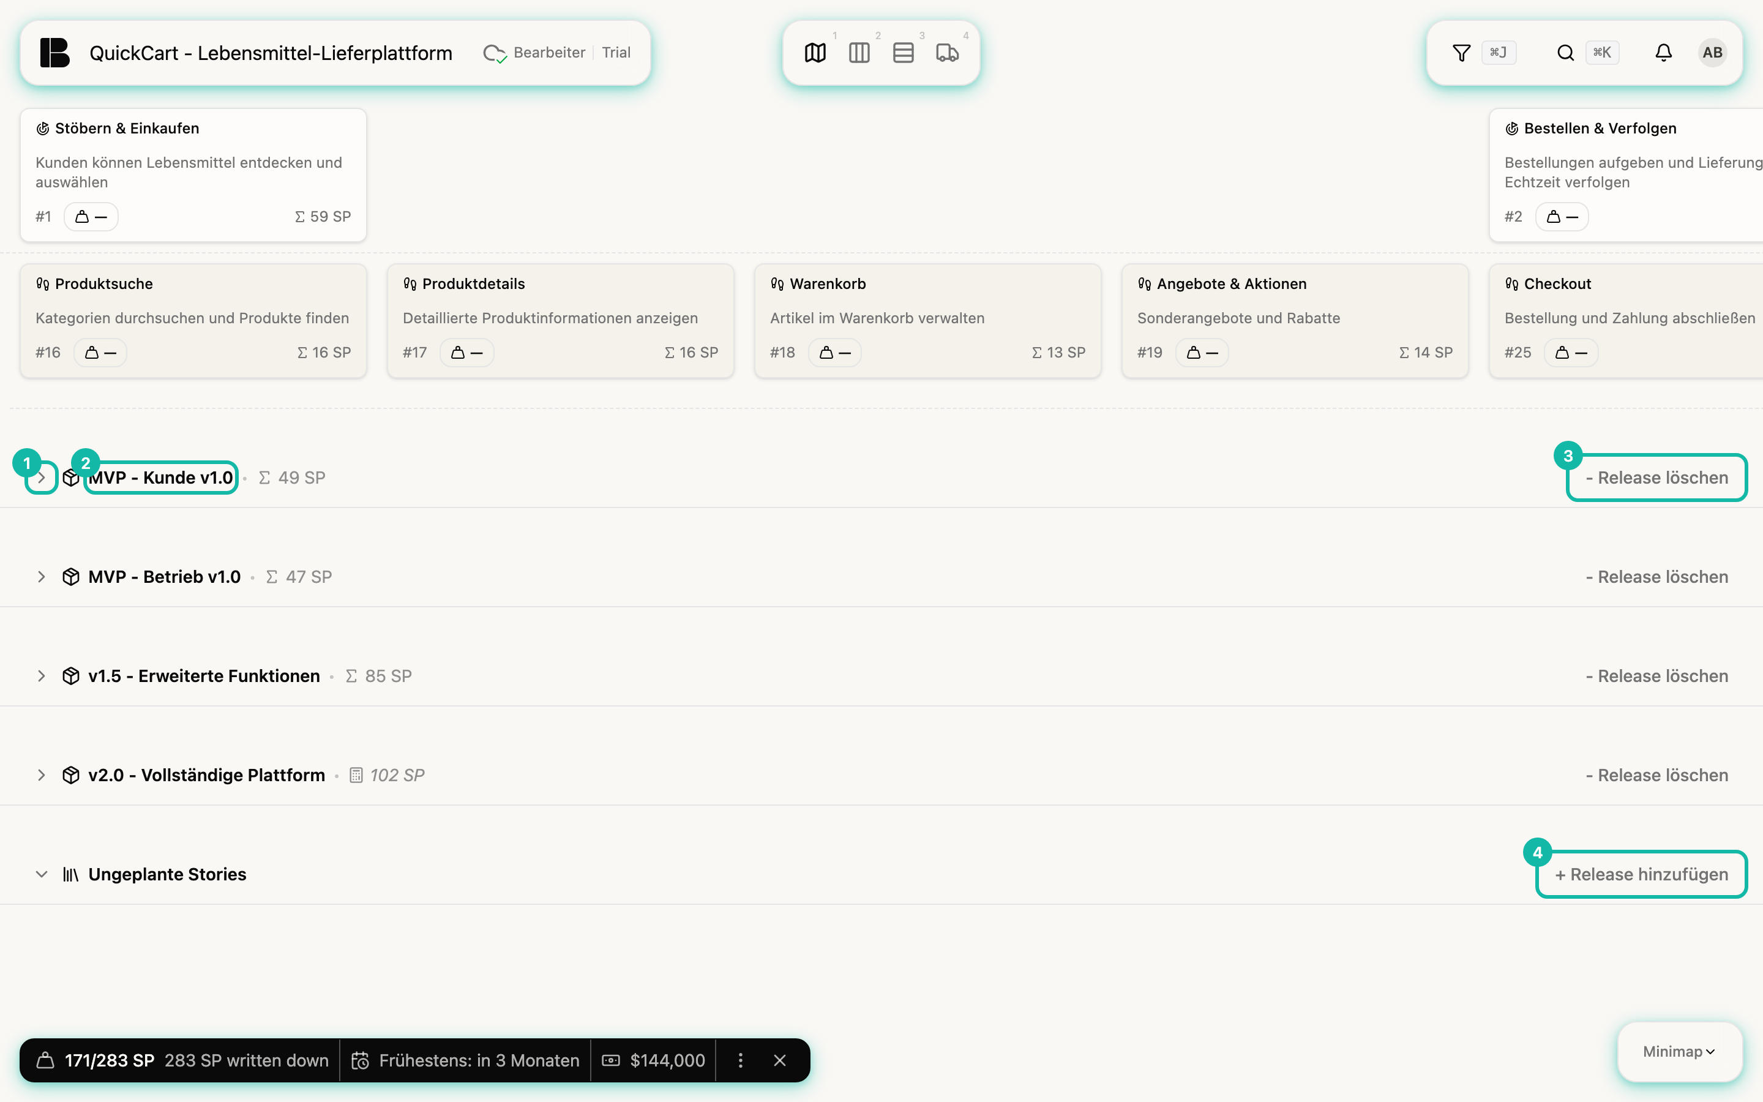Open search with magnifier icon
Screen dimensions: 1763x1102
1565,53
